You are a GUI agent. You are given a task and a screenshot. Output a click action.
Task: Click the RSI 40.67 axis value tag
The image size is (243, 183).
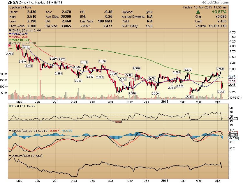[233, 118]
